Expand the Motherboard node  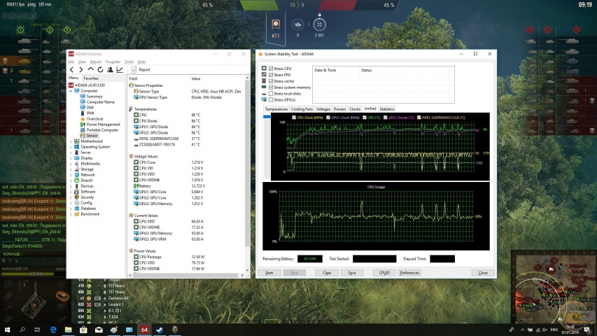tap(71, 141)
